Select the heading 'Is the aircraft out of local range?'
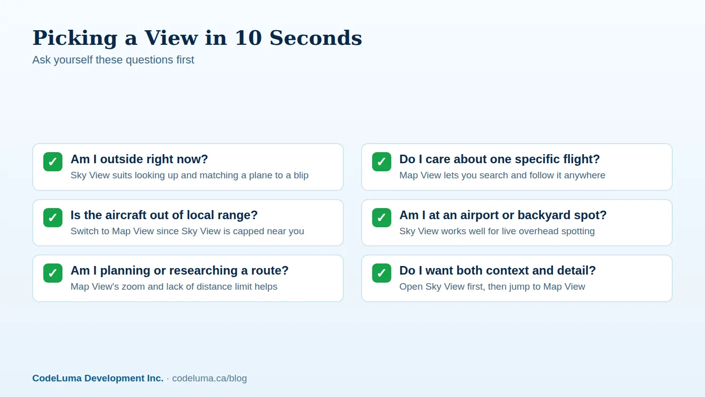705x397 pixels. 164,215
